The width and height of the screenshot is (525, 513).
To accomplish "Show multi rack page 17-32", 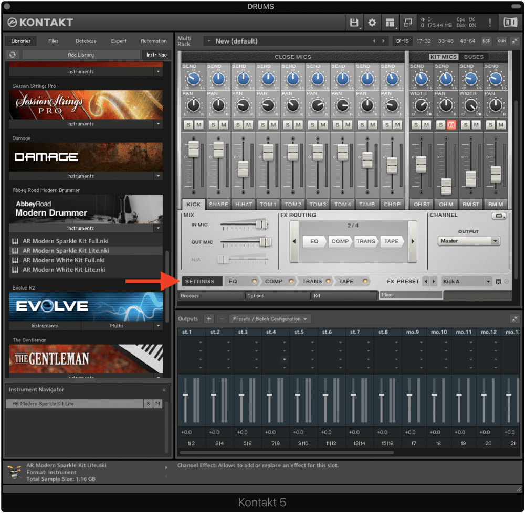I will (x=424, y=41).
